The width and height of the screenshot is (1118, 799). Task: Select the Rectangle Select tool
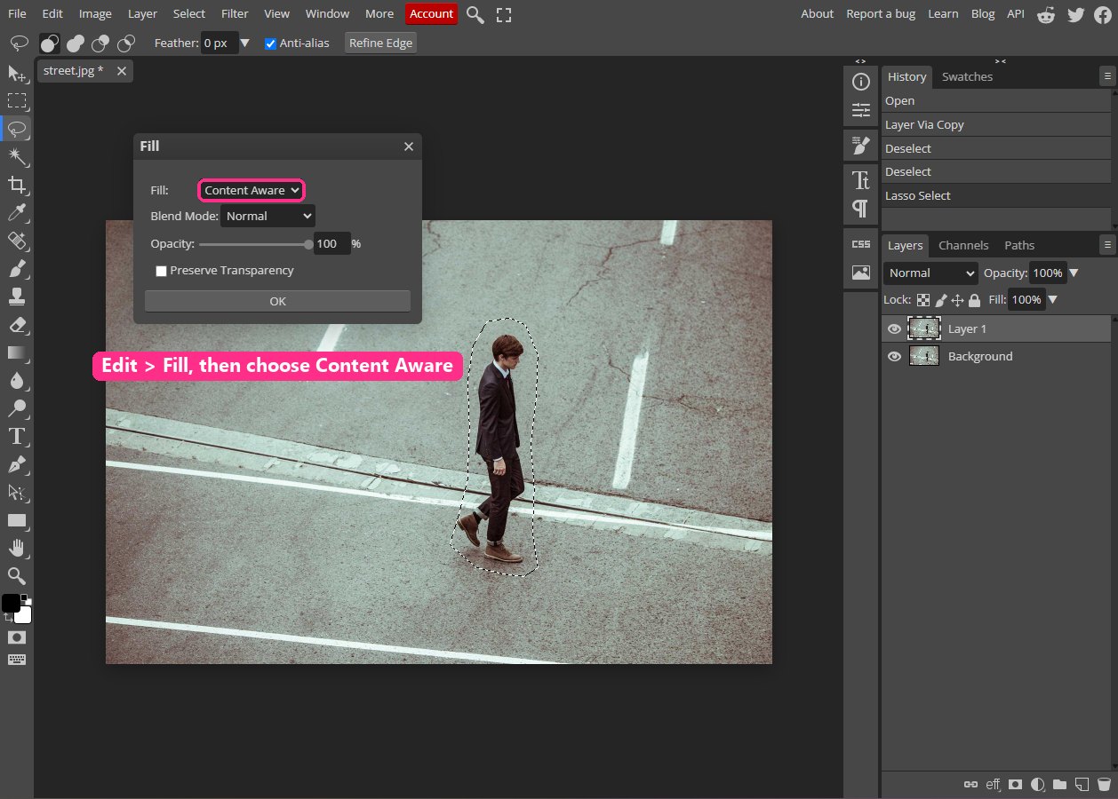17,100
